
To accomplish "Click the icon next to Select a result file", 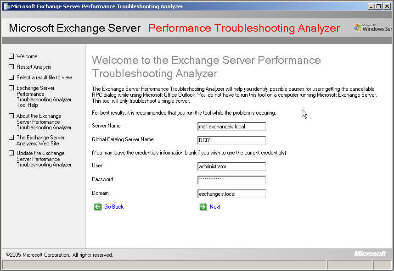I will click(x=11, y=77).
